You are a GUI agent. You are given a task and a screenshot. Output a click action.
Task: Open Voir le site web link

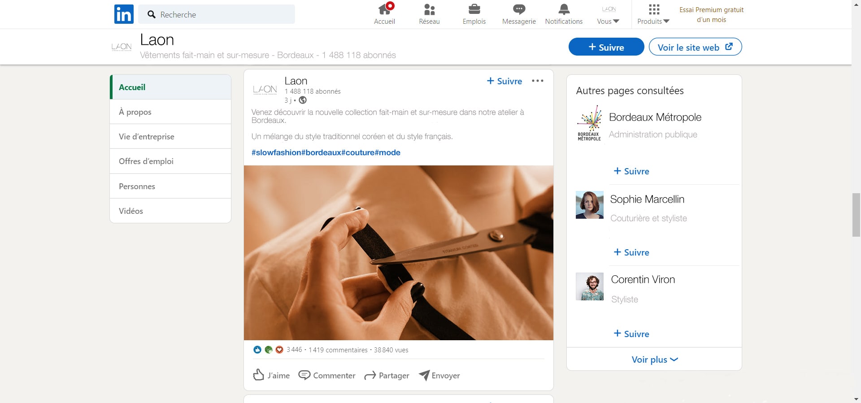point(695,47)
